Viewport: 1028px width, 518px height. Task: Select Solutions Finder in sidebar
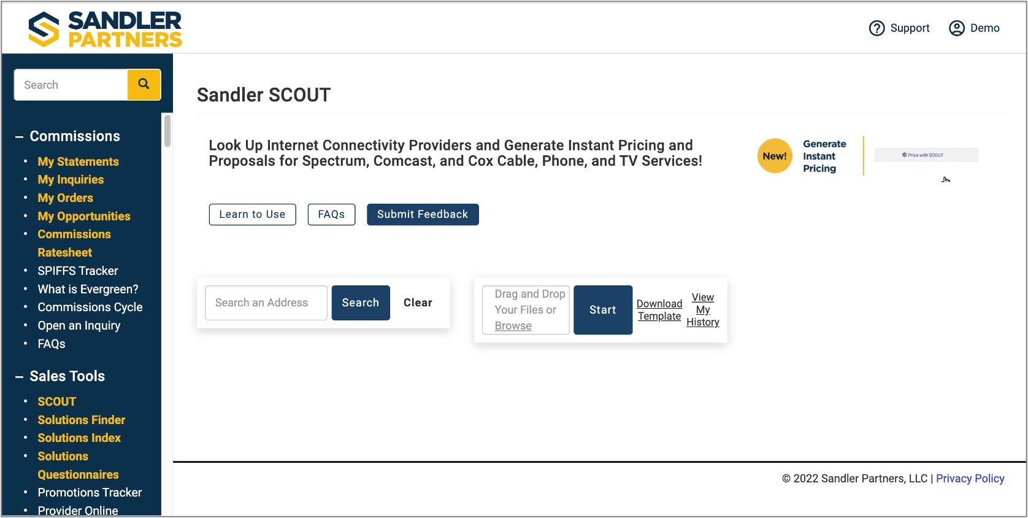click(x=81, y=420)
